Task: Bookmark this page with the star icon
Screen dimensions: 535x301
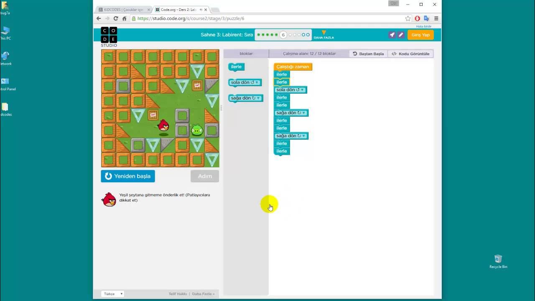Action: (408, 18)
